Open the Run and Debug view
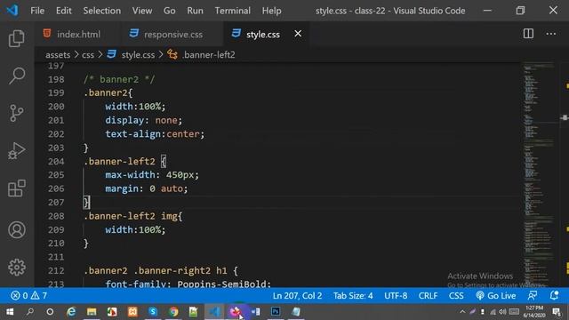Image resolution: width=569 pixels, height=320 pixels. pyautogui.click(x=16, y=150)
